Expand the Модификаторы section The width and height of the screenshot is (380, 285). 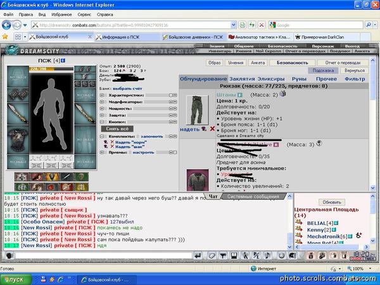pyautogui.click(x=102, y=102)
